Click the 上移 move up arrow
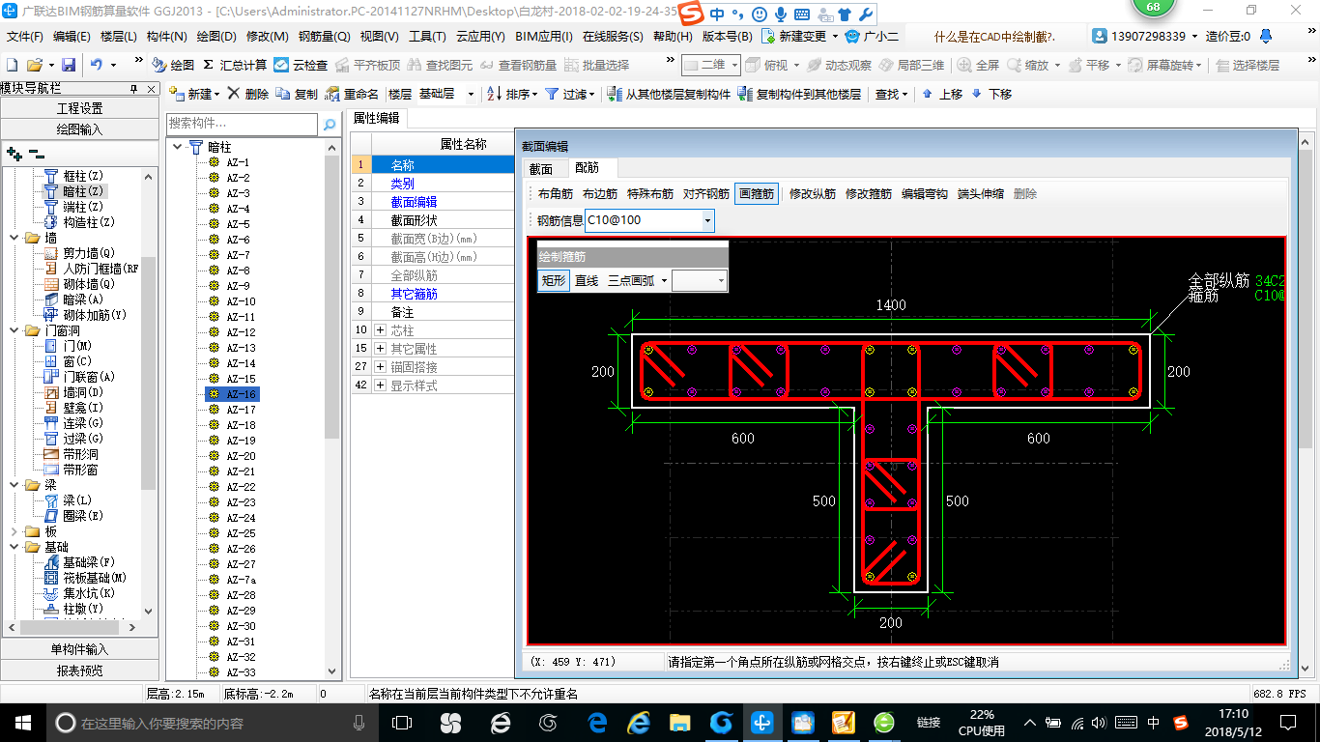This screenshot has height=742, width=1320. 928,94
